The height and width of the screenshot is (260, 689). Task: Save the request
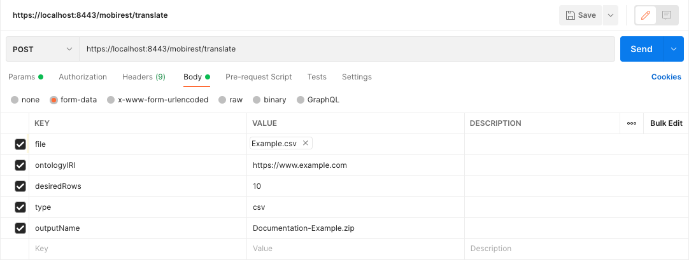[581, 15]
